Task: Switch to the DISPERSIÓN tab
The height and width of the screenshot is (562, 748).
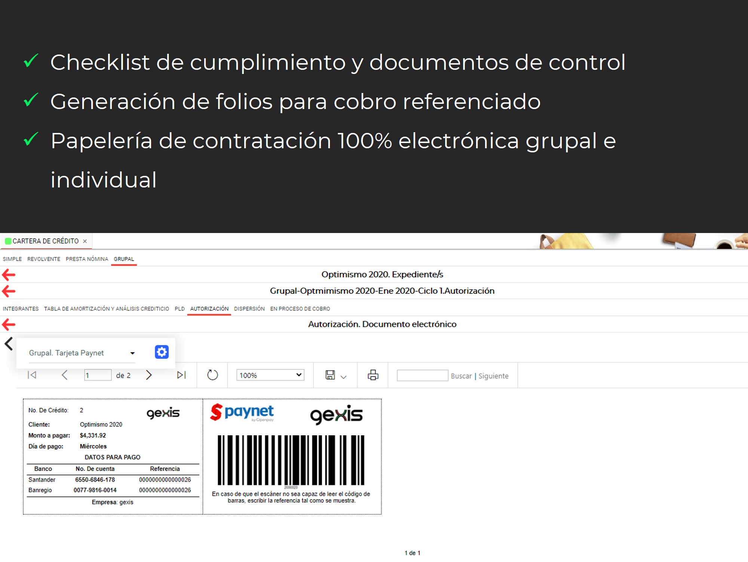Action: [249, 309]
